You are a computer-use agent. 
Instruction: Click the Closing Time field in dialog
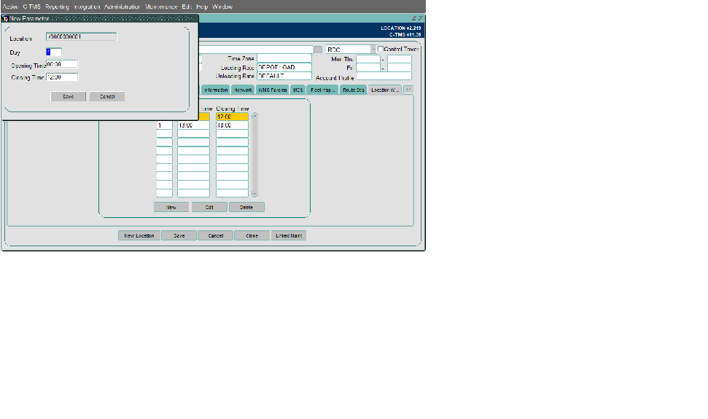click(x=62, y=77)
